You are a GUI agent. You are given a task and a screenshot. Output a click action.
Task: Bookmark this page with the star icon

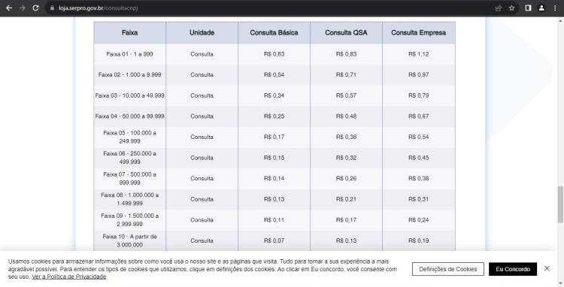click(511, 8)
